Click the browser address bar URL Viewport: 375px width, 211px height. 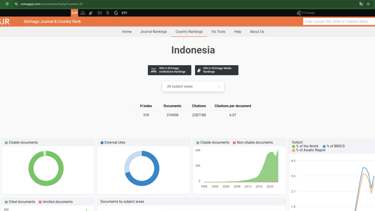pos(52,4)
